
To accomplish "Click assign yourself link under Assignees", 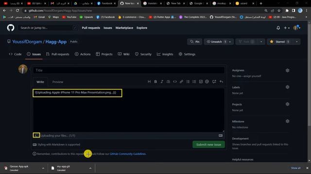I will (252, 76).
